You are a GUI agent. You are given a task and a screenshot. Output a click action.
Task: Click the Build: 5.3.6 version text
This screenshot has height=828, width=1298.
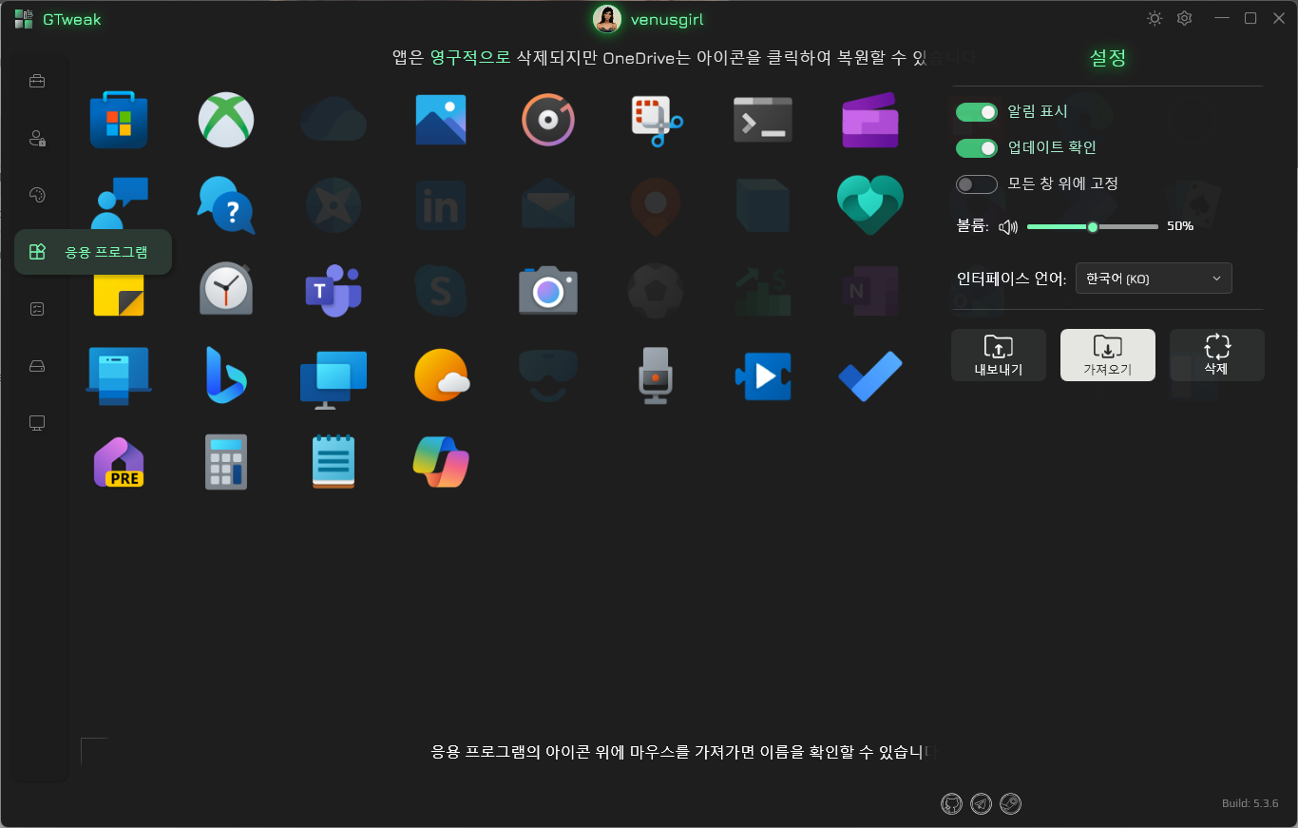pyautogui.click(x=1250, y=803)
